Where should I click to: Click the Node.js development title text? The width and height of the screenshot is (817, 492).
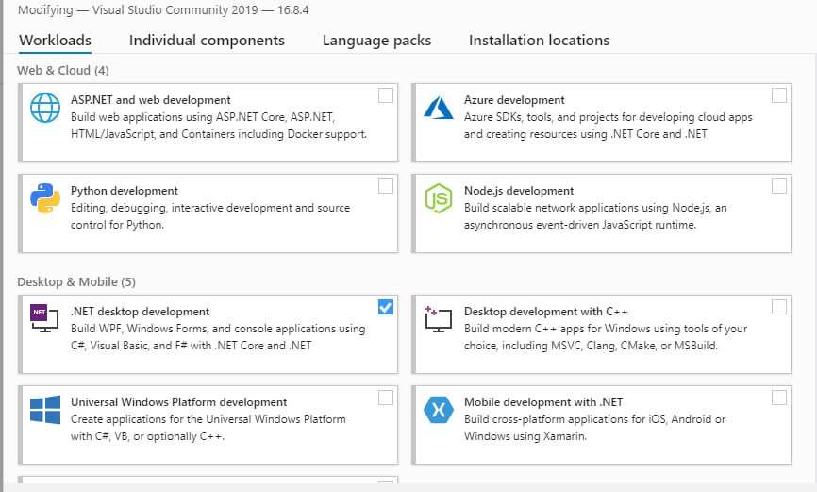(519, 191)
